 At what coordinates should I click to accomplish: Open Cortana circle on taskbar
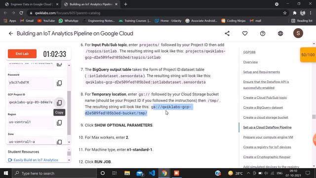click(x=103, y=173)
